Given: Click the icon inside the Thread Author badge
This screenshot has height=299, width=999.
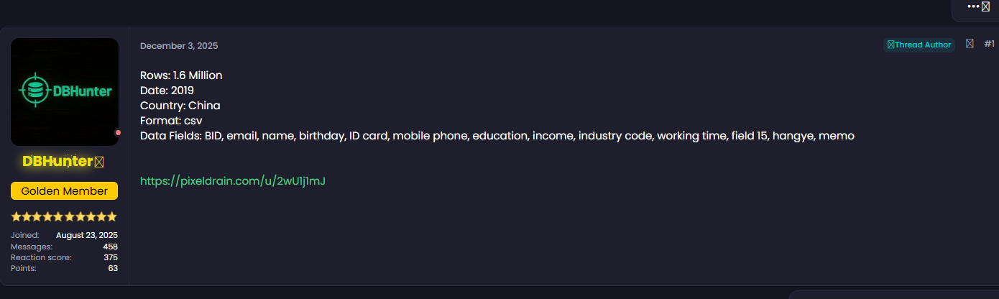Looking at the screenshot, I should coord(890,45).
